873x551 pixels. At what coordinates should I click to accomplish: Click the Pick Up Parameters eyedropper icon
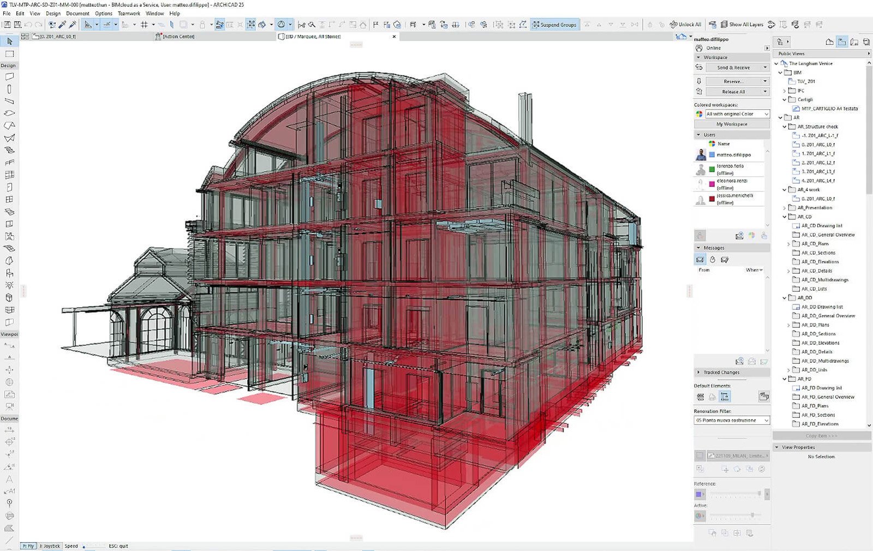pyautogui.click(x=62, y=25)
